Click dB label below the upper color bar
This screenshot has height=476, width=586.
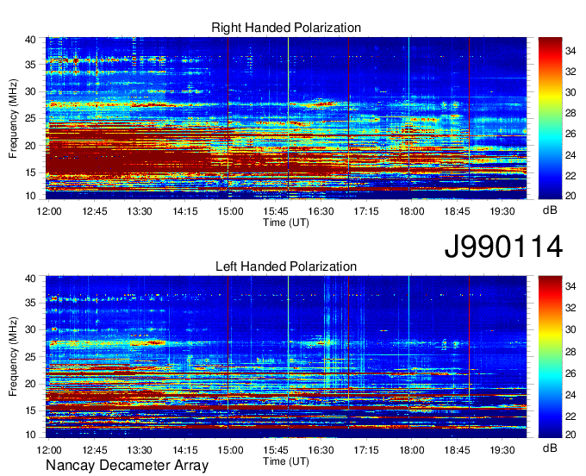tap(550, 210)
